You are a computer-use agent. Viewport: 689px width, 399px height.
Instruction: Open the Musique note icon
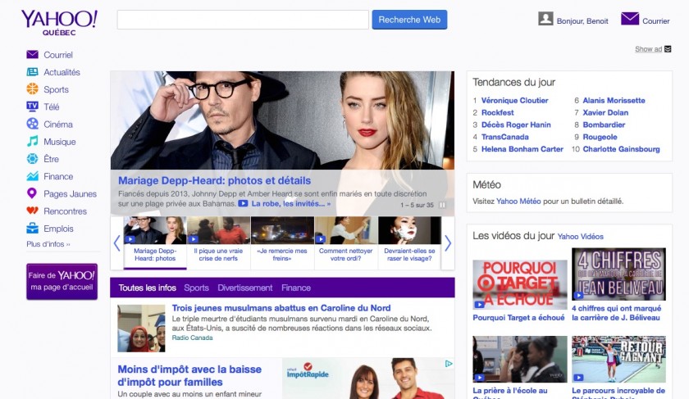point(33,141)
